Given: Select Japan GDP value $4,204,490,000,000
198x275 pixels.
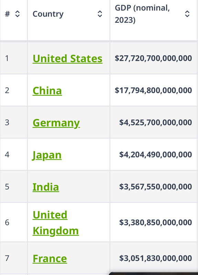Looking at the screenshot, I should (x=156, y=154).
